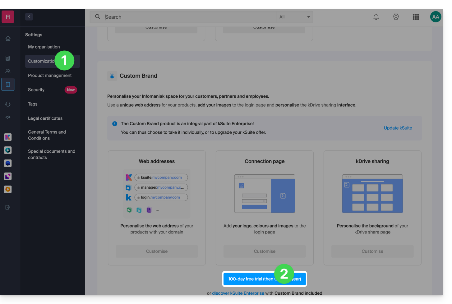452x304 pixels.
Task: Click the Update kSuite link
Action: click(x=398, y=128)
